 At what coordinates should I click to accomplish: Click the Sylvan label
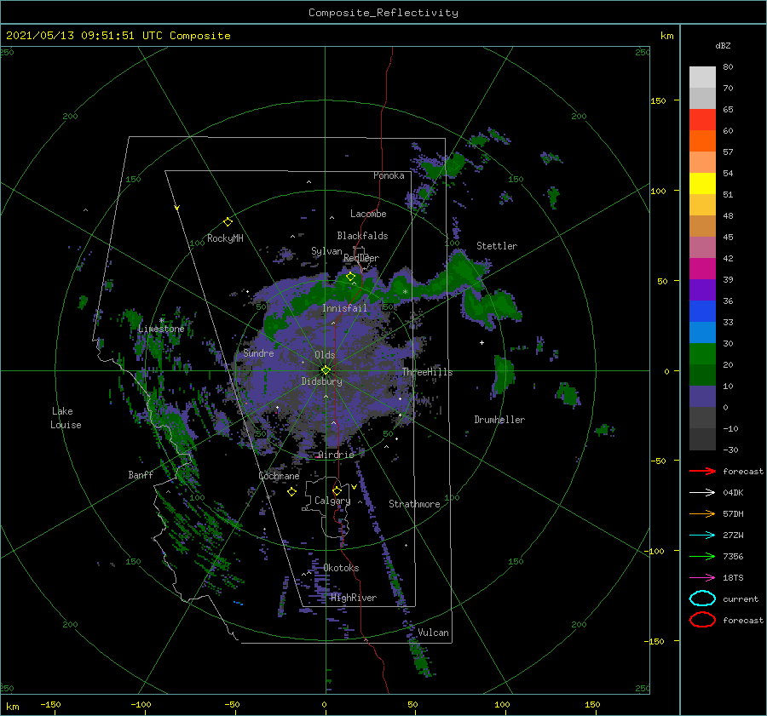coord(326,251)
